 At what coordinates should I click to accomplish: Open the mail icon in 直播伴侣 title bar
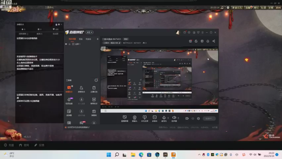[185, 33]
